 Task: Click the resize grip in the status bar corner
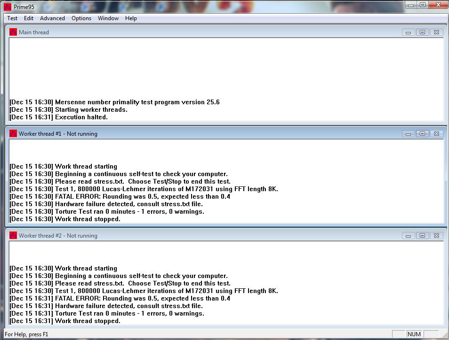[444, 335]
